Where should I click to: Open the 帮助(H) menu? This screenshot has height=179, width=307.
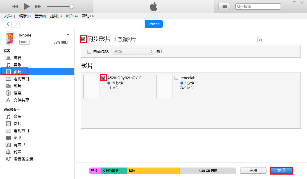88,16
